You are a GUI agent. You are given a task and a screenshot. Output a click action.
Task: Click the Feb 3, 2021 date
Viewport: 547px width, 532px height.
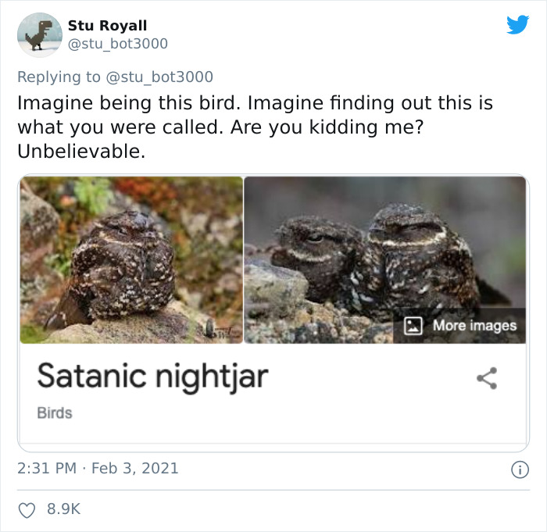click(x=135, y=469)
